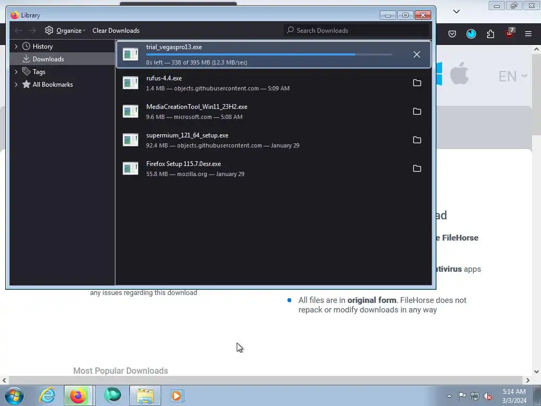Select the Firefox Setup 115.7.0esr.exe file name
Screen dimensions: 541x406
pyautogui.click(x=183, y=164)
